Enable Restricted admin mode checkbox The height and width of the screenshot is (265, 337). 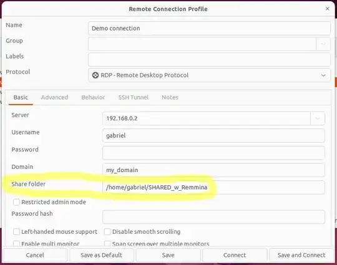pos(16,202)
